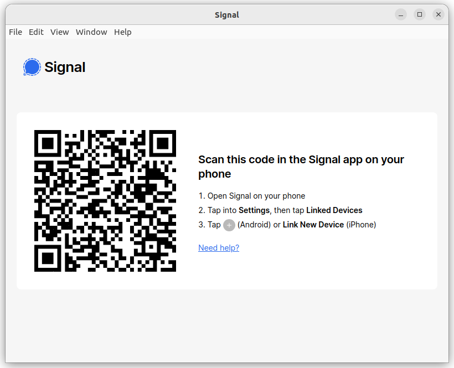Click the "Signal" title bar text
Screen dimensions: 454x368
point(227,15)
